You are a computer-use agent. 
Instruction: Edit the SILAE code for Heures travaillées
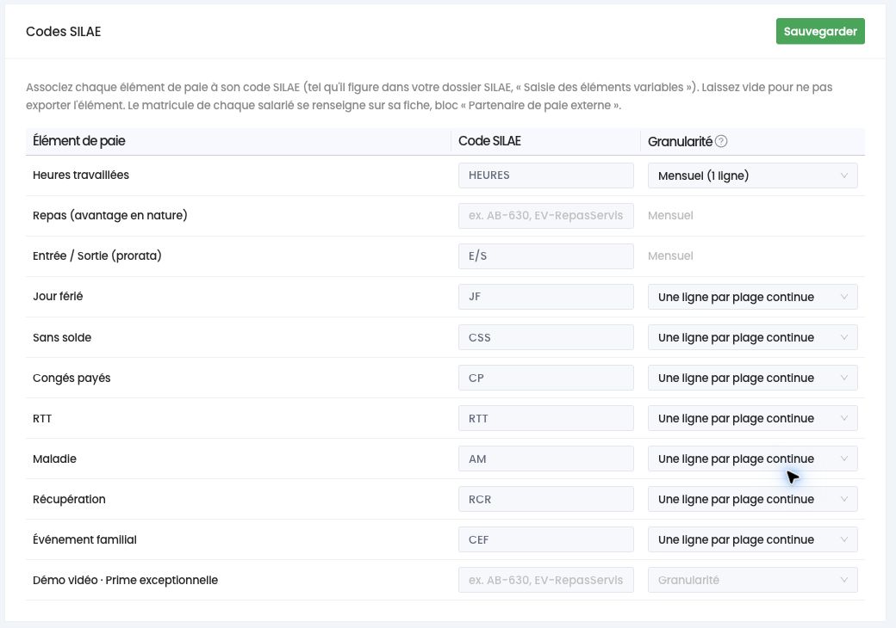(545, 175)
